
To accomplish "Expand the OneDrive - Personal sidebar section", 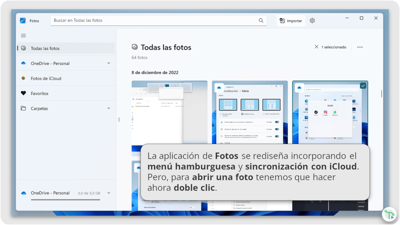I will tap(109, 63).
